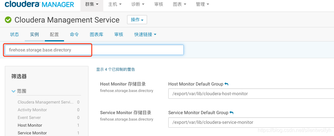Open the 管理 menu
Screen dimensions: 334x136
coord(202,5)
